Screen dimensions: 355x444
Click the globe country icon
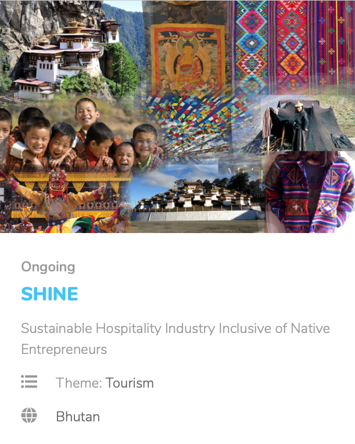pos(29,416)
